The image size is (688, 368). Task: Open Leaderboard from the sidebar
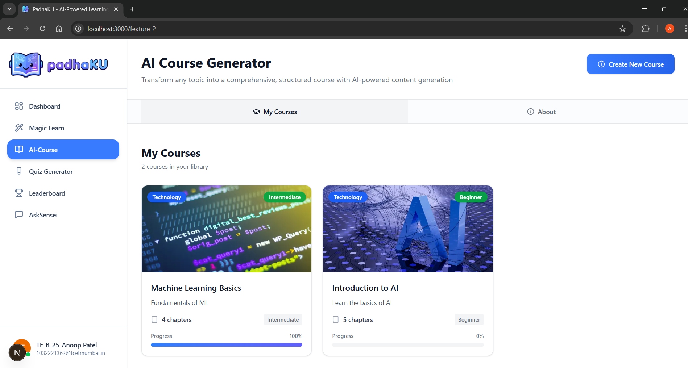point(63,193)
